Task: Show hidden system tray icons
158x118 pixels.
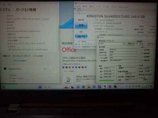Action: 126,86
